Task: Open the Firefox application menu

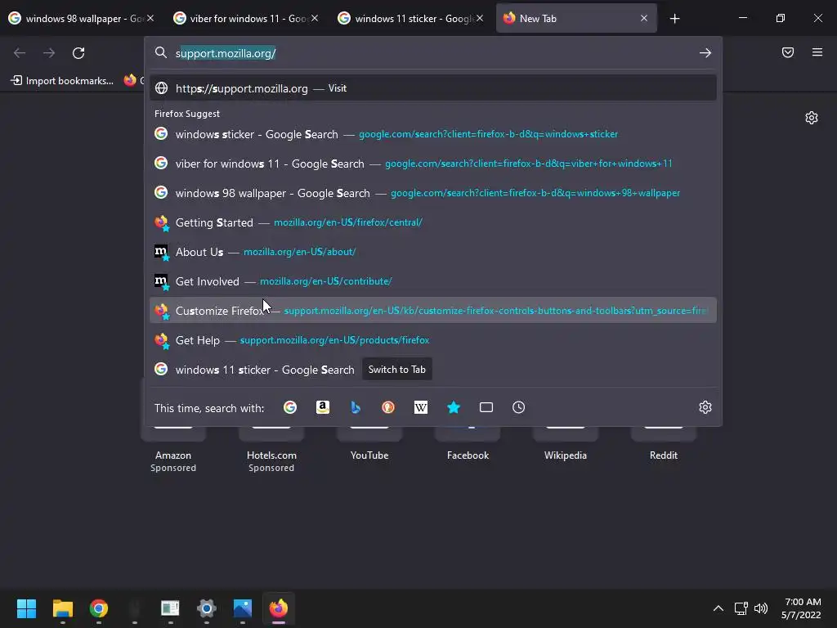Action: 817,52
